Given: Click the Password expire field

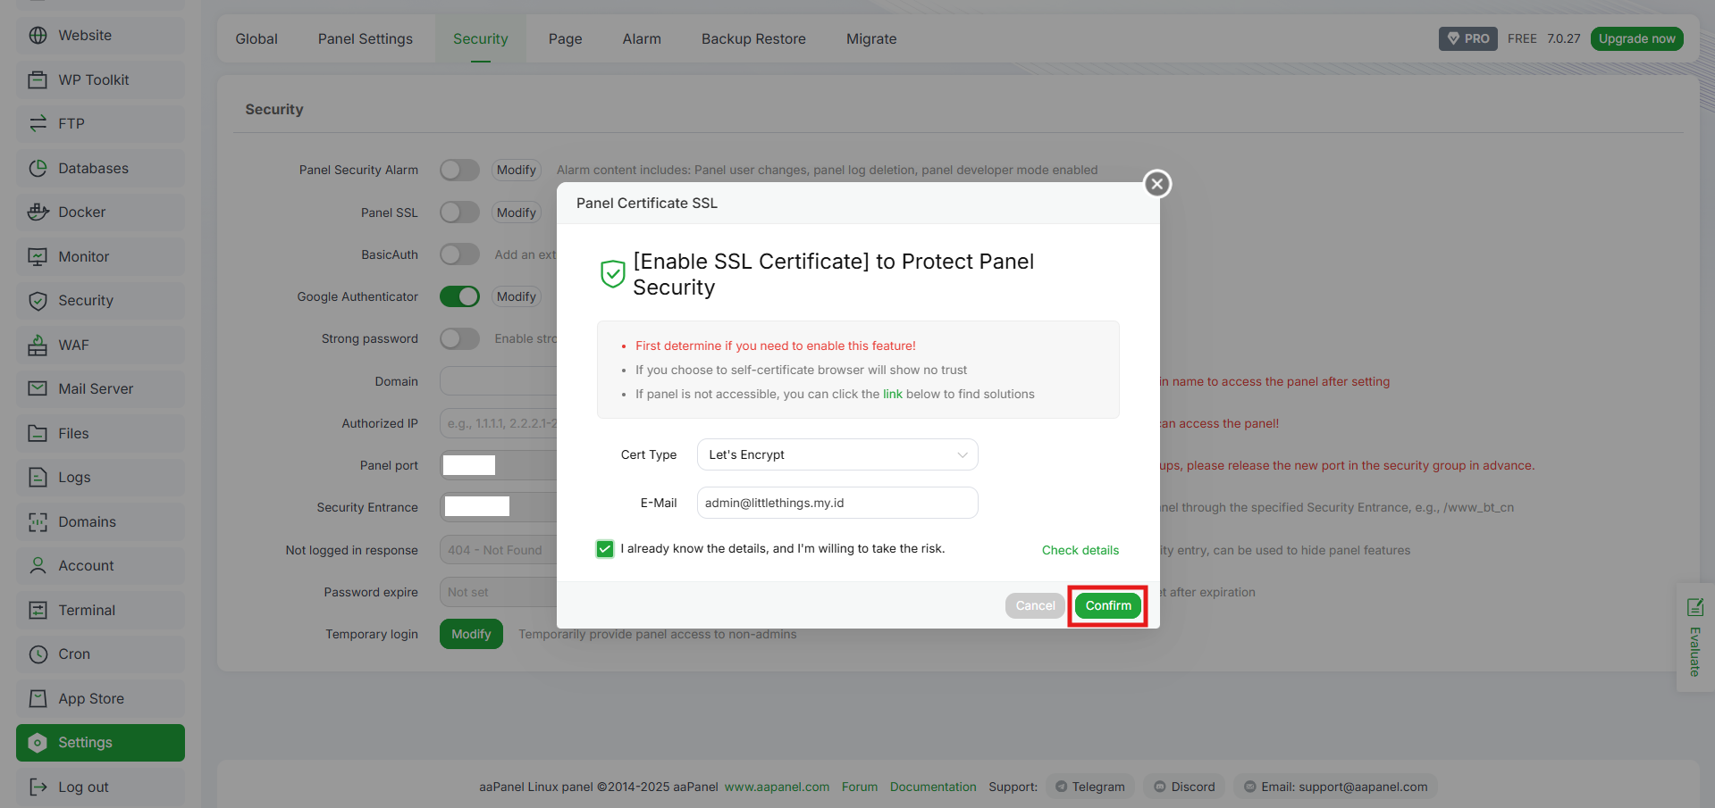Looking at the screenshot, I should (x=499, y=592).
